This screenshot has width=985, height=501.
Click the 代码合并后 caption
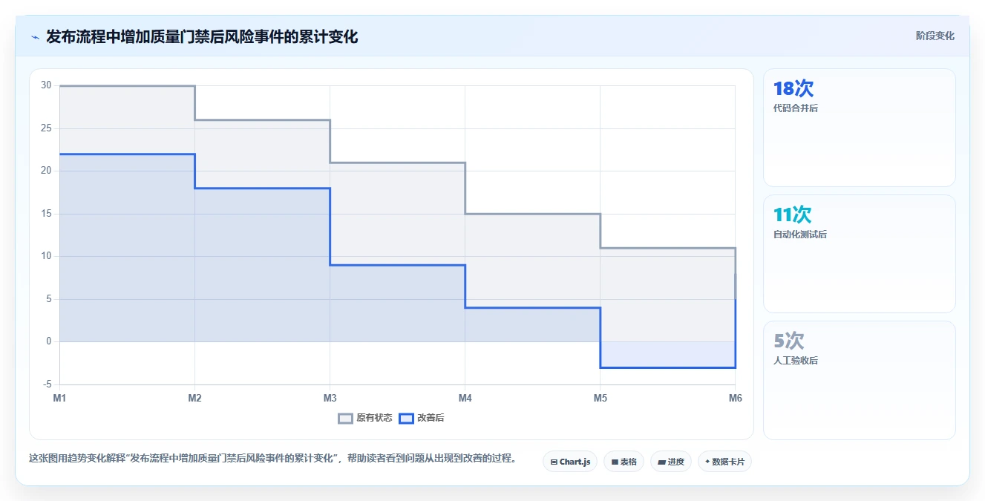(796, 108)
